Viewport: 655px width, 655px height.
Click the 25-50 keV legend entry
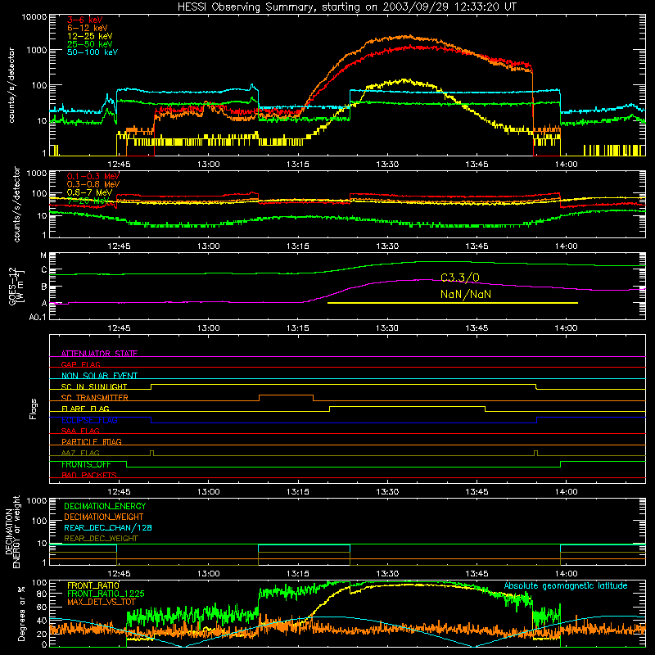click(90, 44)
